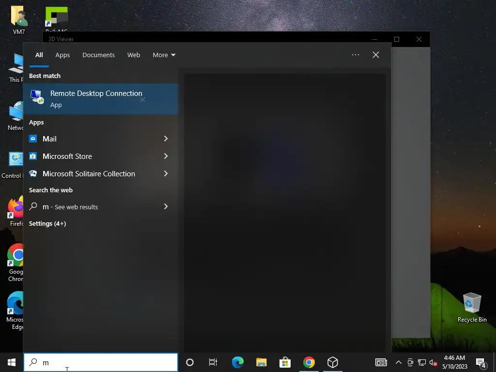496x372 pixels.
Task: Open network status tray icon
Action: tap(422, 362)
